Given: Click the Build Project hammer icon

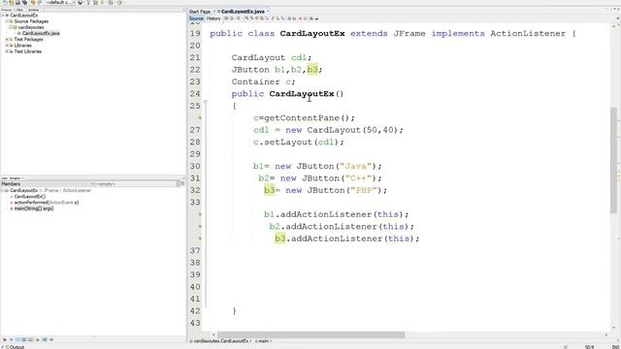Looking at the screenshot, I should tap(88, 2).
